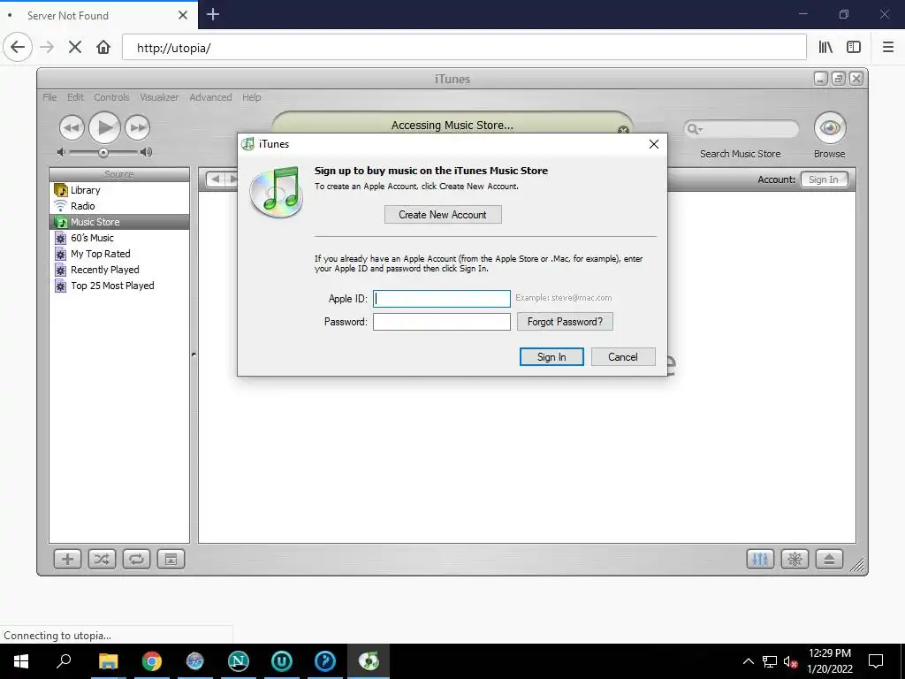
Task: Toggle shuffle button in iTunes
Action: click(102, 559)
